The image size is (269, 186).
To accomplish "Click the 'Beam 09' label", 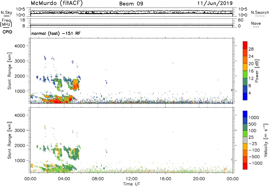I will tap(131, 4).
